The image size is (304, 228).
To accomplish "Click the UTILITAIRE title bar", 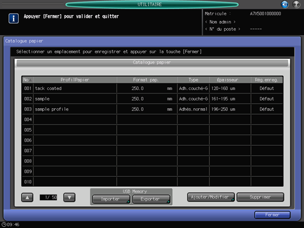I will coord(152,4).
